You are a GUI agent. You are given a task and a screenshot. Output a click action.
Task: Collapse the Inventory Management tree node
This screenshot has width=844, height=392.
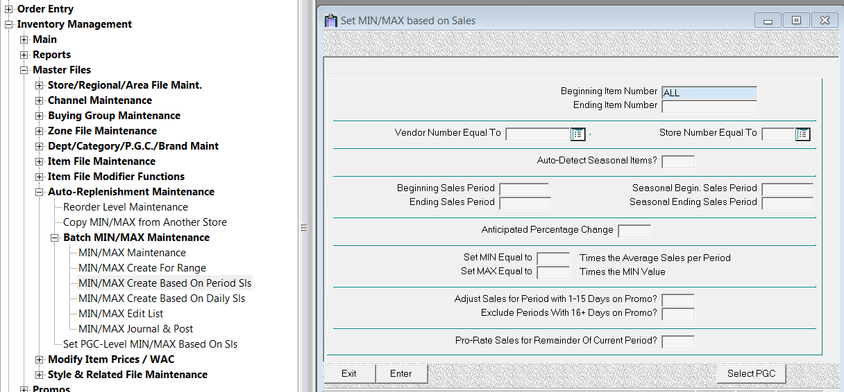pos(9,24)
